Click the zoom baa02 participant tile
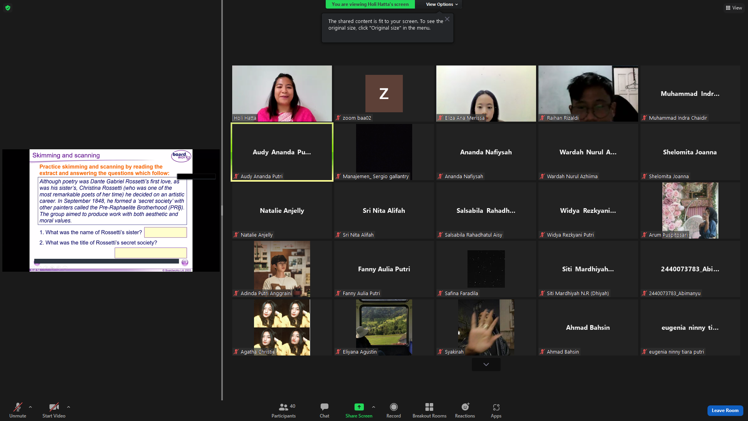The width and height of the screenshot is (748, 421). tap(384, 94)
